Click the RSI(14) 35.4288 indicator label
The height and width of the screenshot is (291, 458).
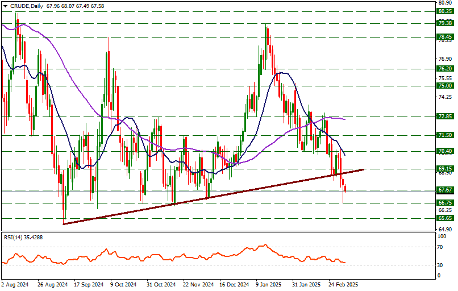point(23,237)
